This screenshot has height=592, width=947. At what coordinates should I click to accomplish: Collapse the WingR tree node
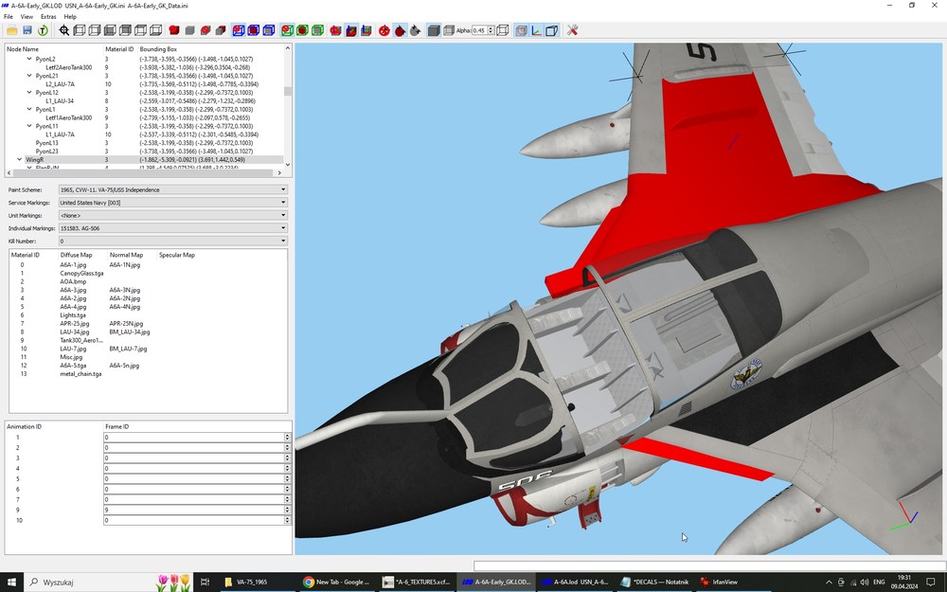click(x=19, y=159)
